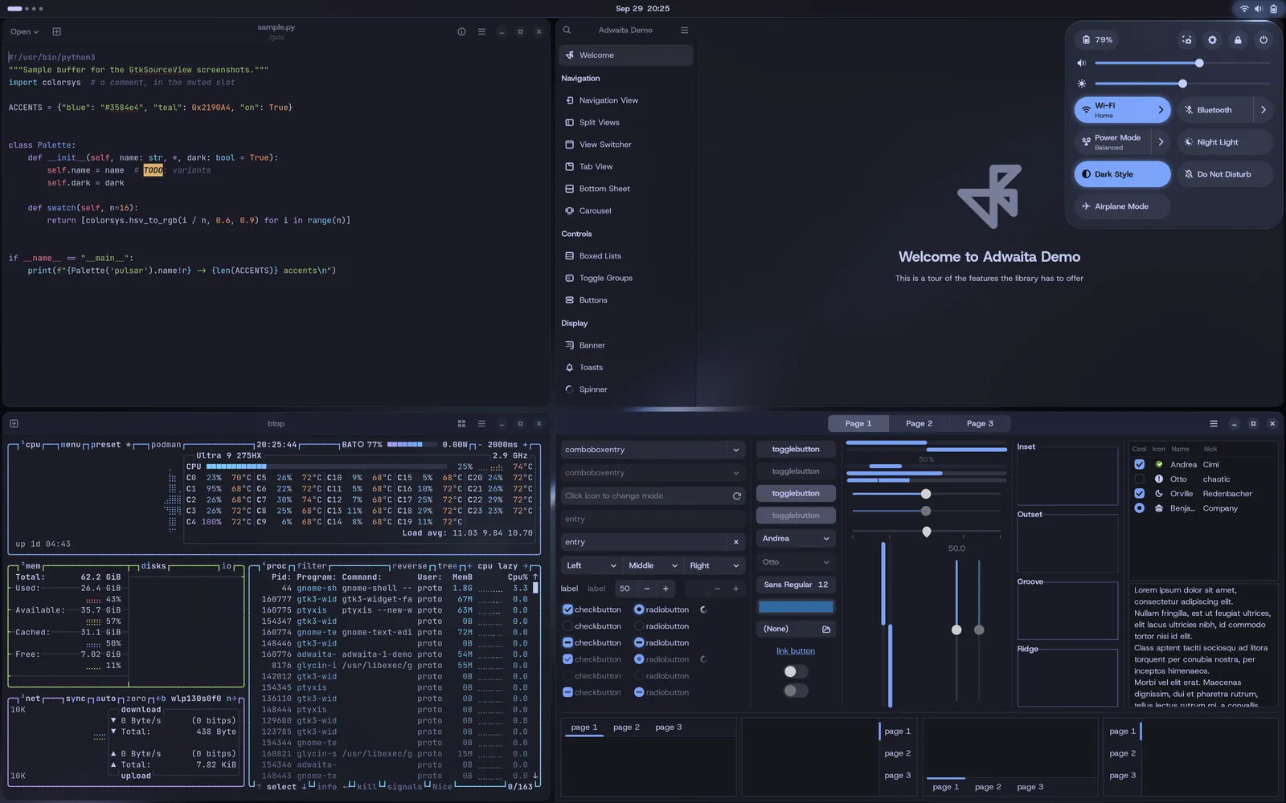Image resolution: width=1286 pixels, height=803 pixels.
Task: Turn on Do Not Disturb
Action: tap(1225, 174)
